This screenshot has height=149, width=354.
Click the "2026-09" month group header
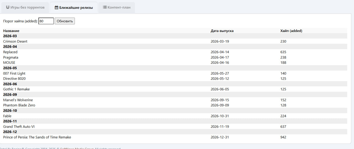pyautogui.click(x=10, y=95)
